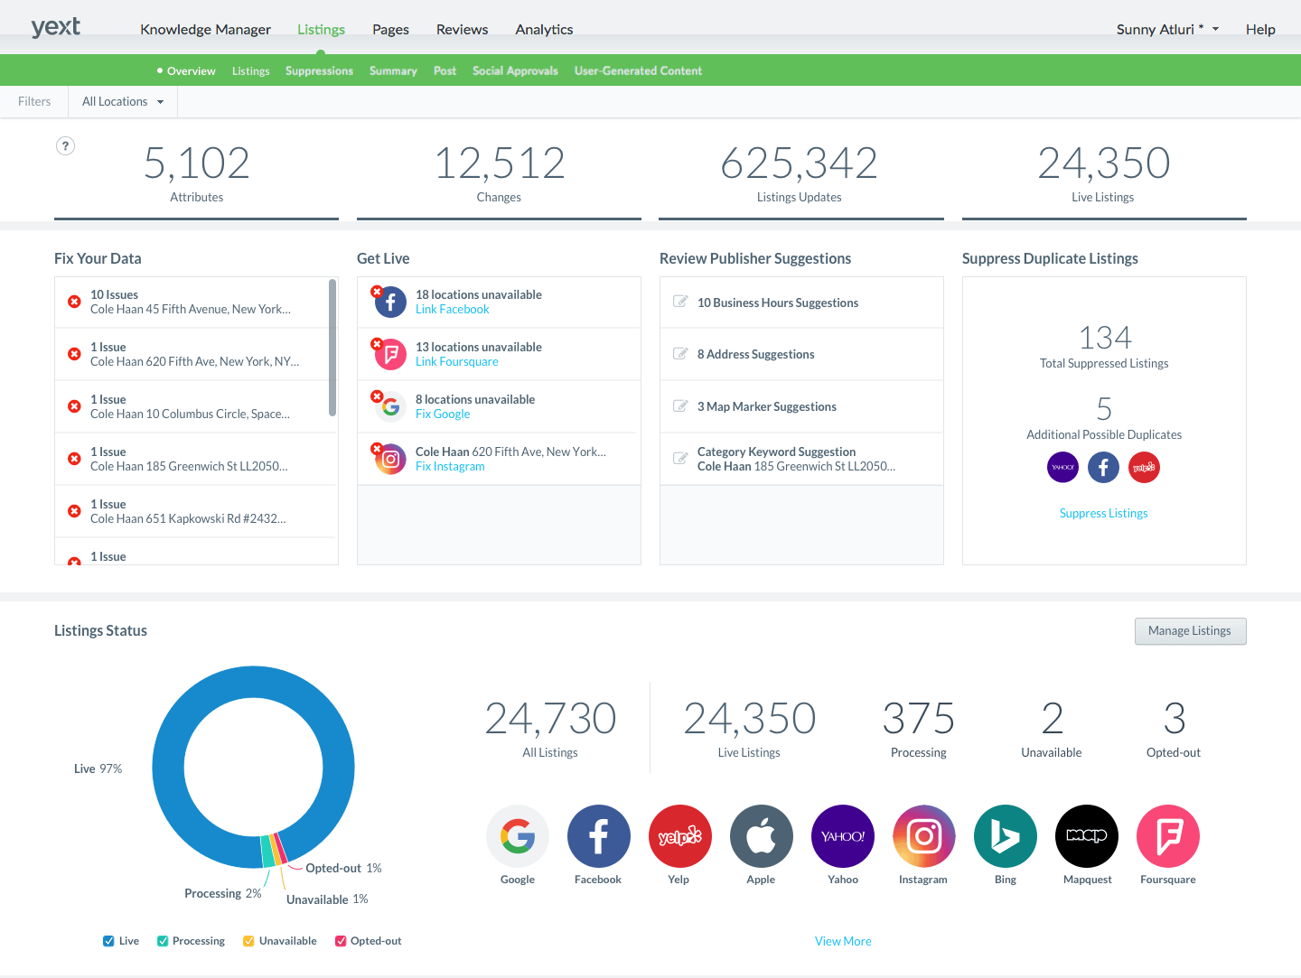Image resolution: width=1301 pixels, height=978 pixels.
Task: Click the Google publisher icon
Action: (518, 836)
